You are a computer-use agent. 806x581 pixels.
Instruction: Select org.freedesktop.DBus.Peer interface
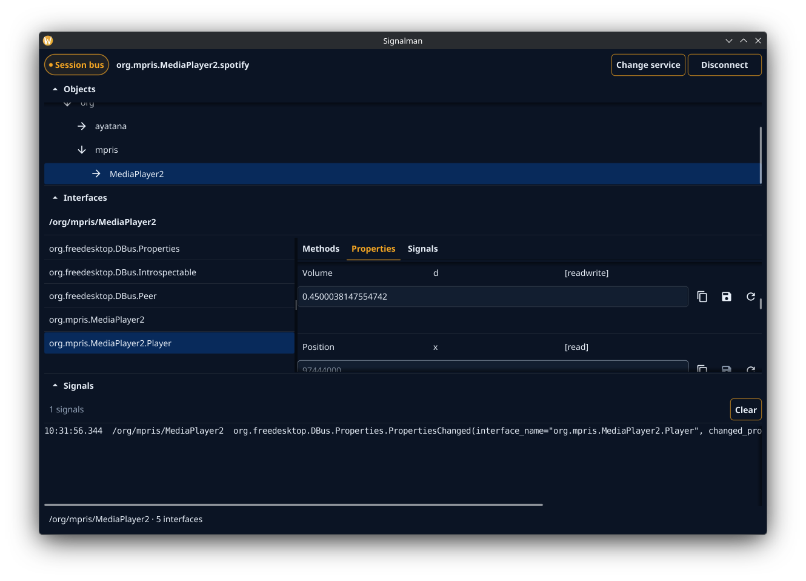(169, 296)
